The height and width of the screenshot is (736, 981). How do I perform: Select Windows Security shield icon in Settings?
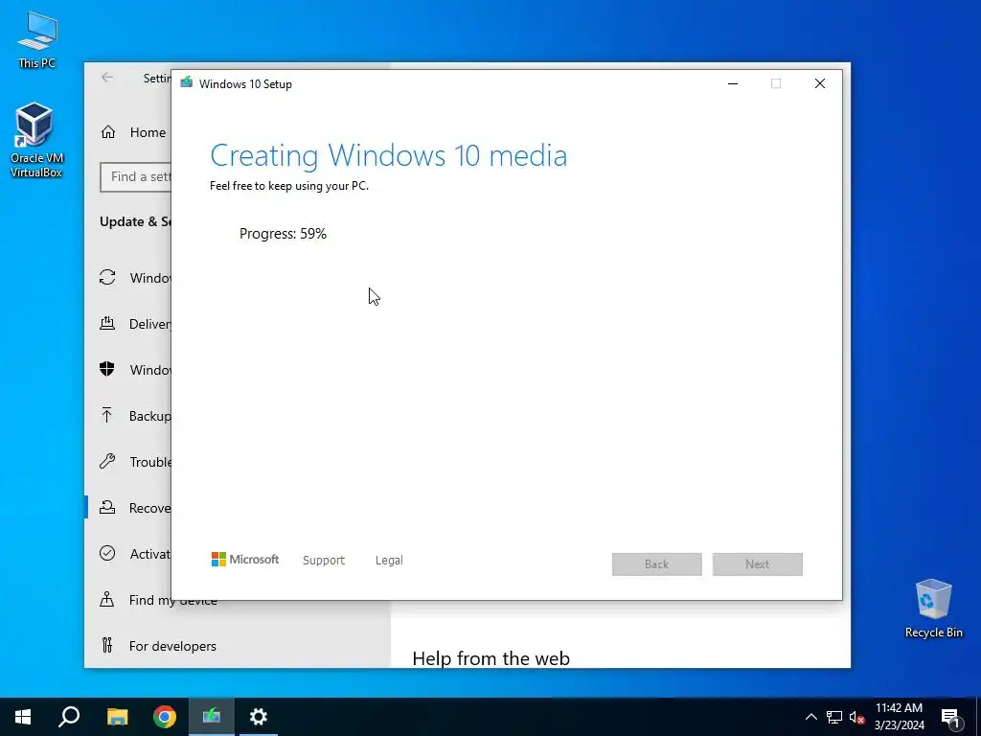click(x=107, y=369)
